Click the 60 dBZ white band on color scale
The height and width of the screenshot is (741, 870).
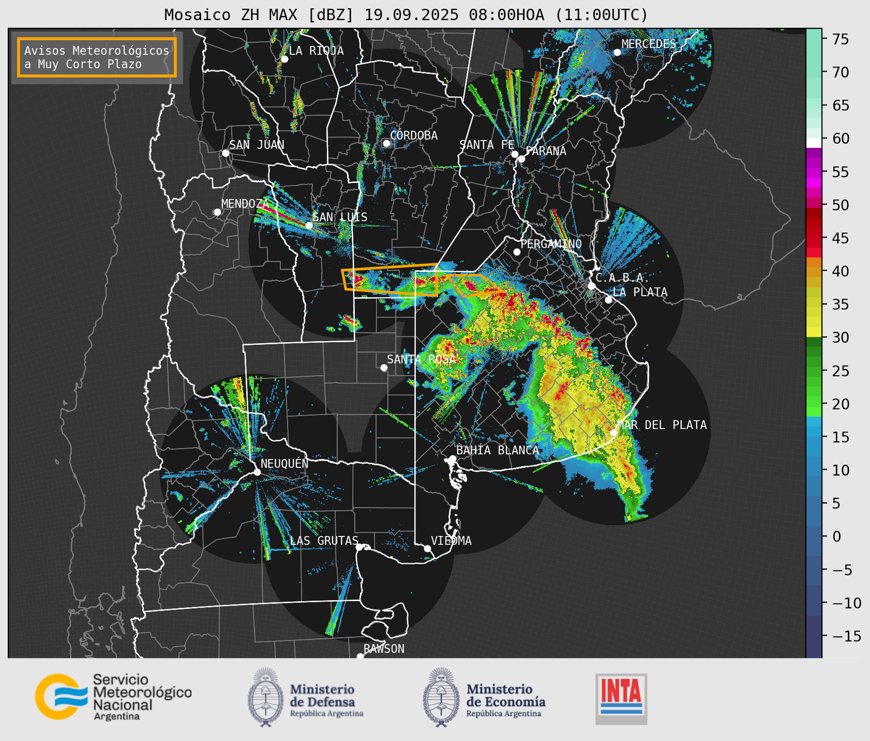pyautogui.click(x=814, y=142)
